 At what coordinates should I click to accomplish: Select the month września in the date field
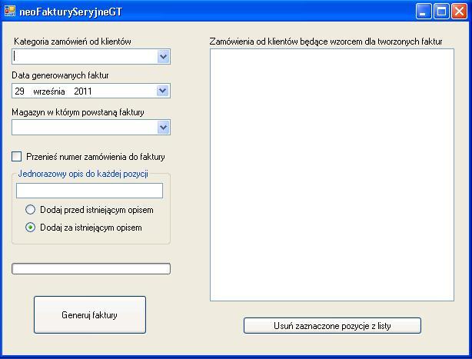[49, 91]
